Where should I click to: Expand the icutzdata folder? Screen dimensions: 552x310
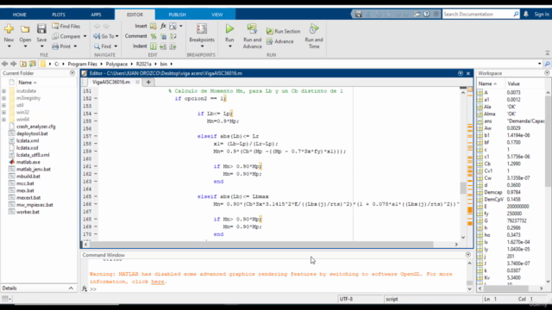(x=3, y=91)
